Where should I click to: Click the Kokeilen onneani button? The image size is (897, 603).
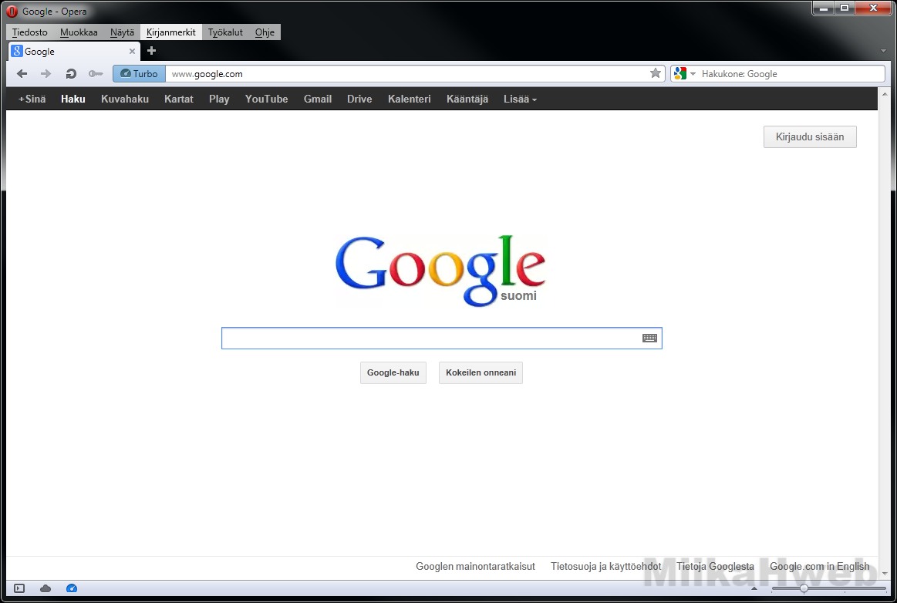(x=481, y=372)
